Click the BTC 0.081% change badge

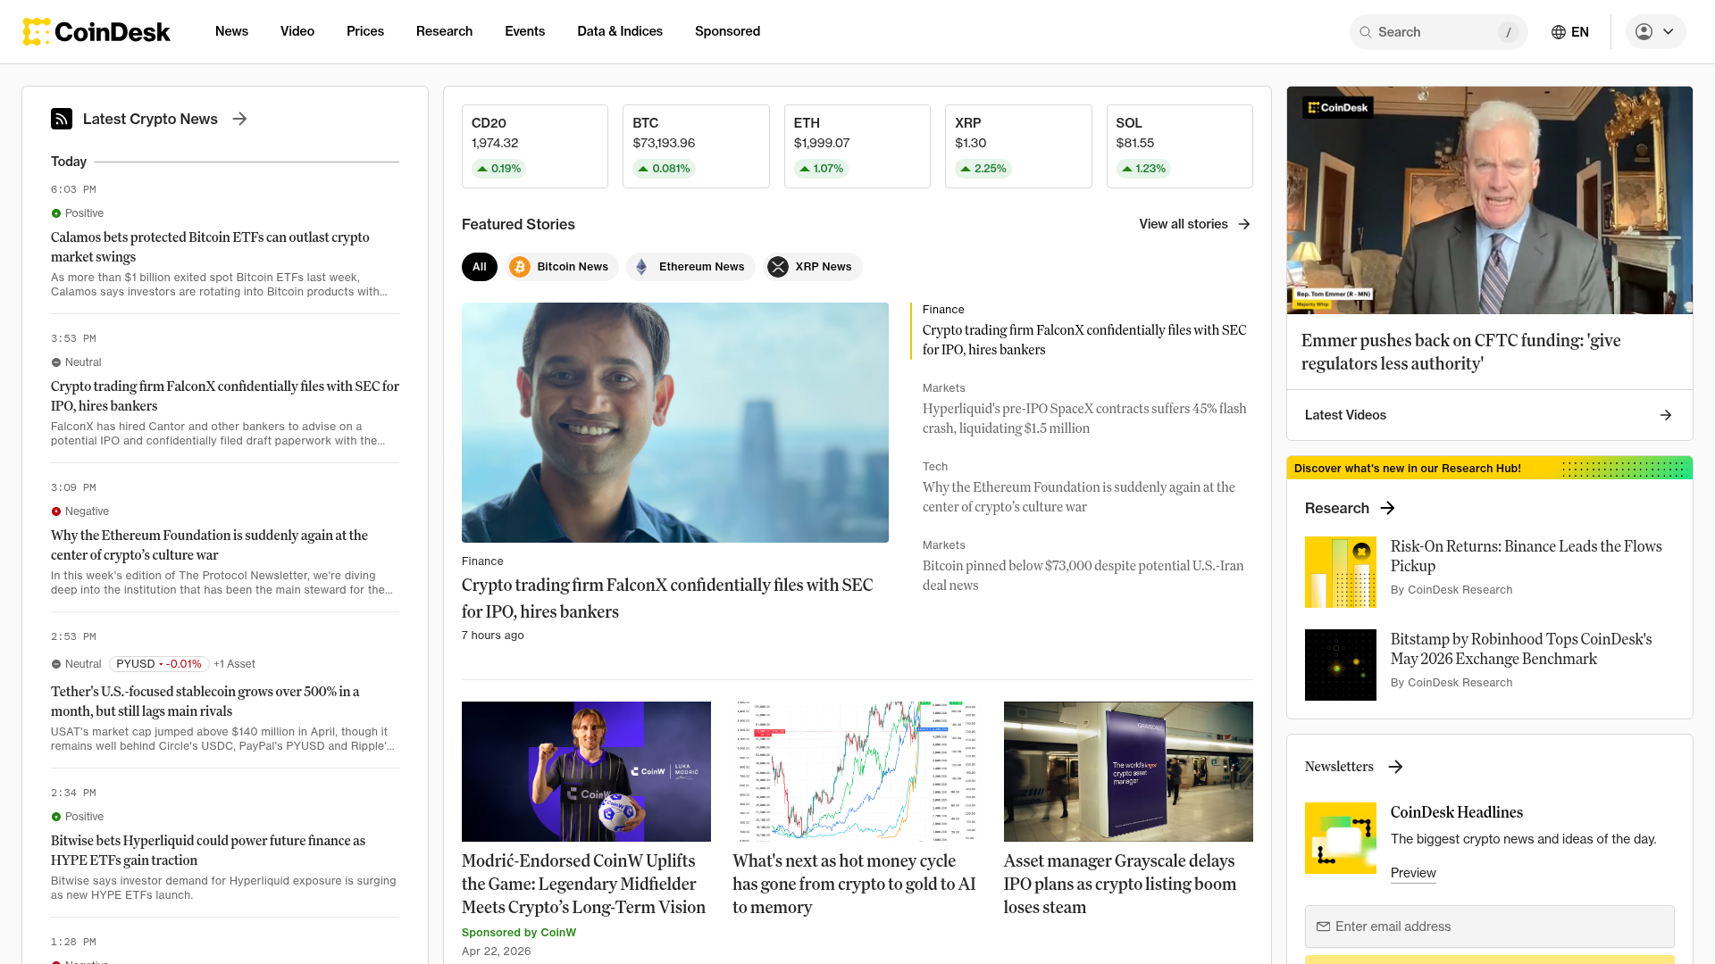pyautogui.click(x=664, y=169)
